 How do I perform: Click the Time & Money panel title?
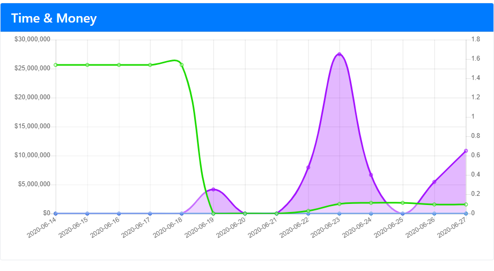[x=54, y=18]
